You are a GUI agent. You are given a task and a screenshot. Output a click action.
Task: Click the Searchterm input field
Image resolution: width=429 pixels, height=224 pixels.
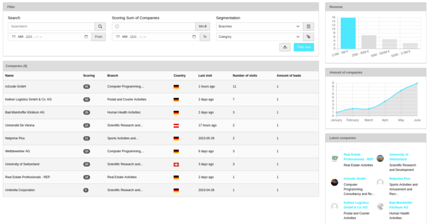pyautogui.click(x=51, y=26)
